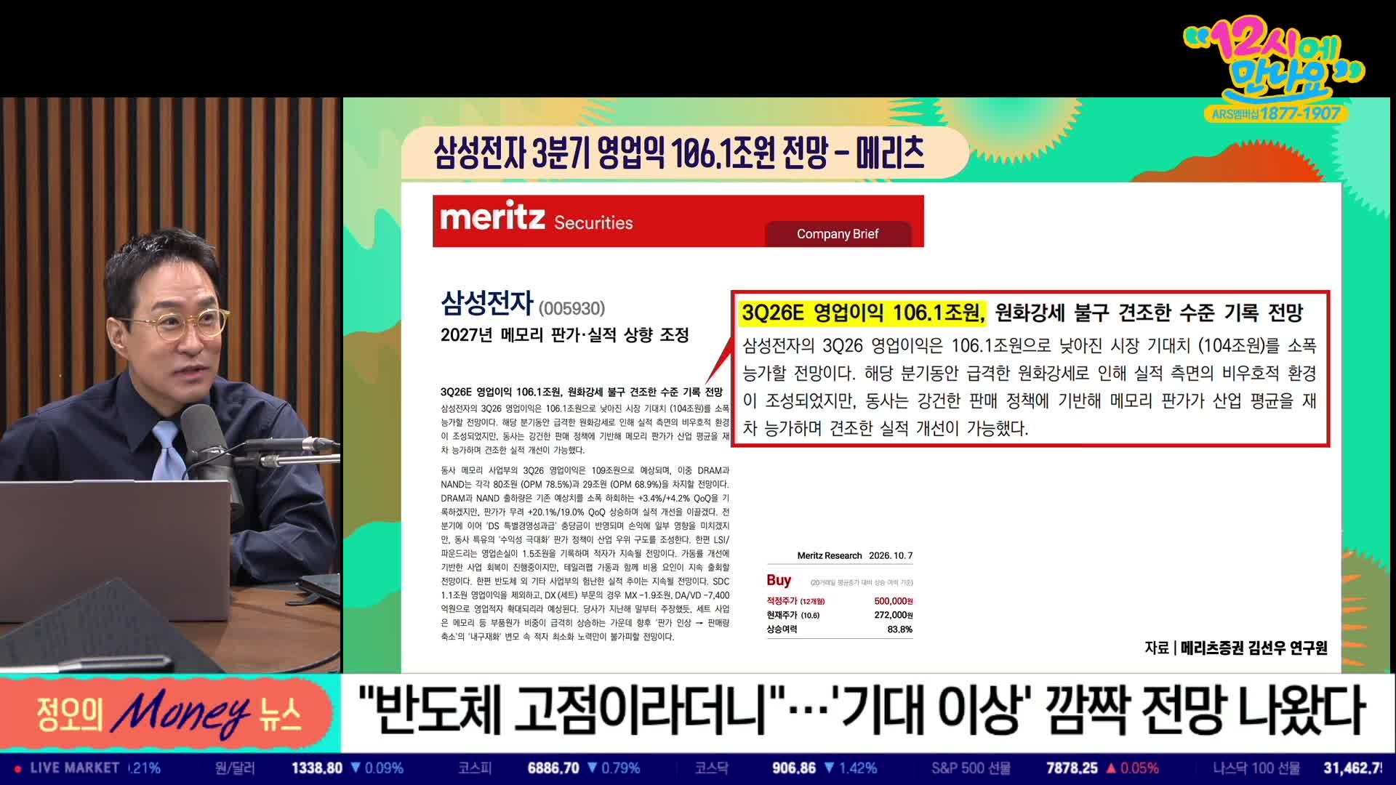Click the '적정주가 (12개월)' label
This screenshot has height=785, width=1396.
795,601
